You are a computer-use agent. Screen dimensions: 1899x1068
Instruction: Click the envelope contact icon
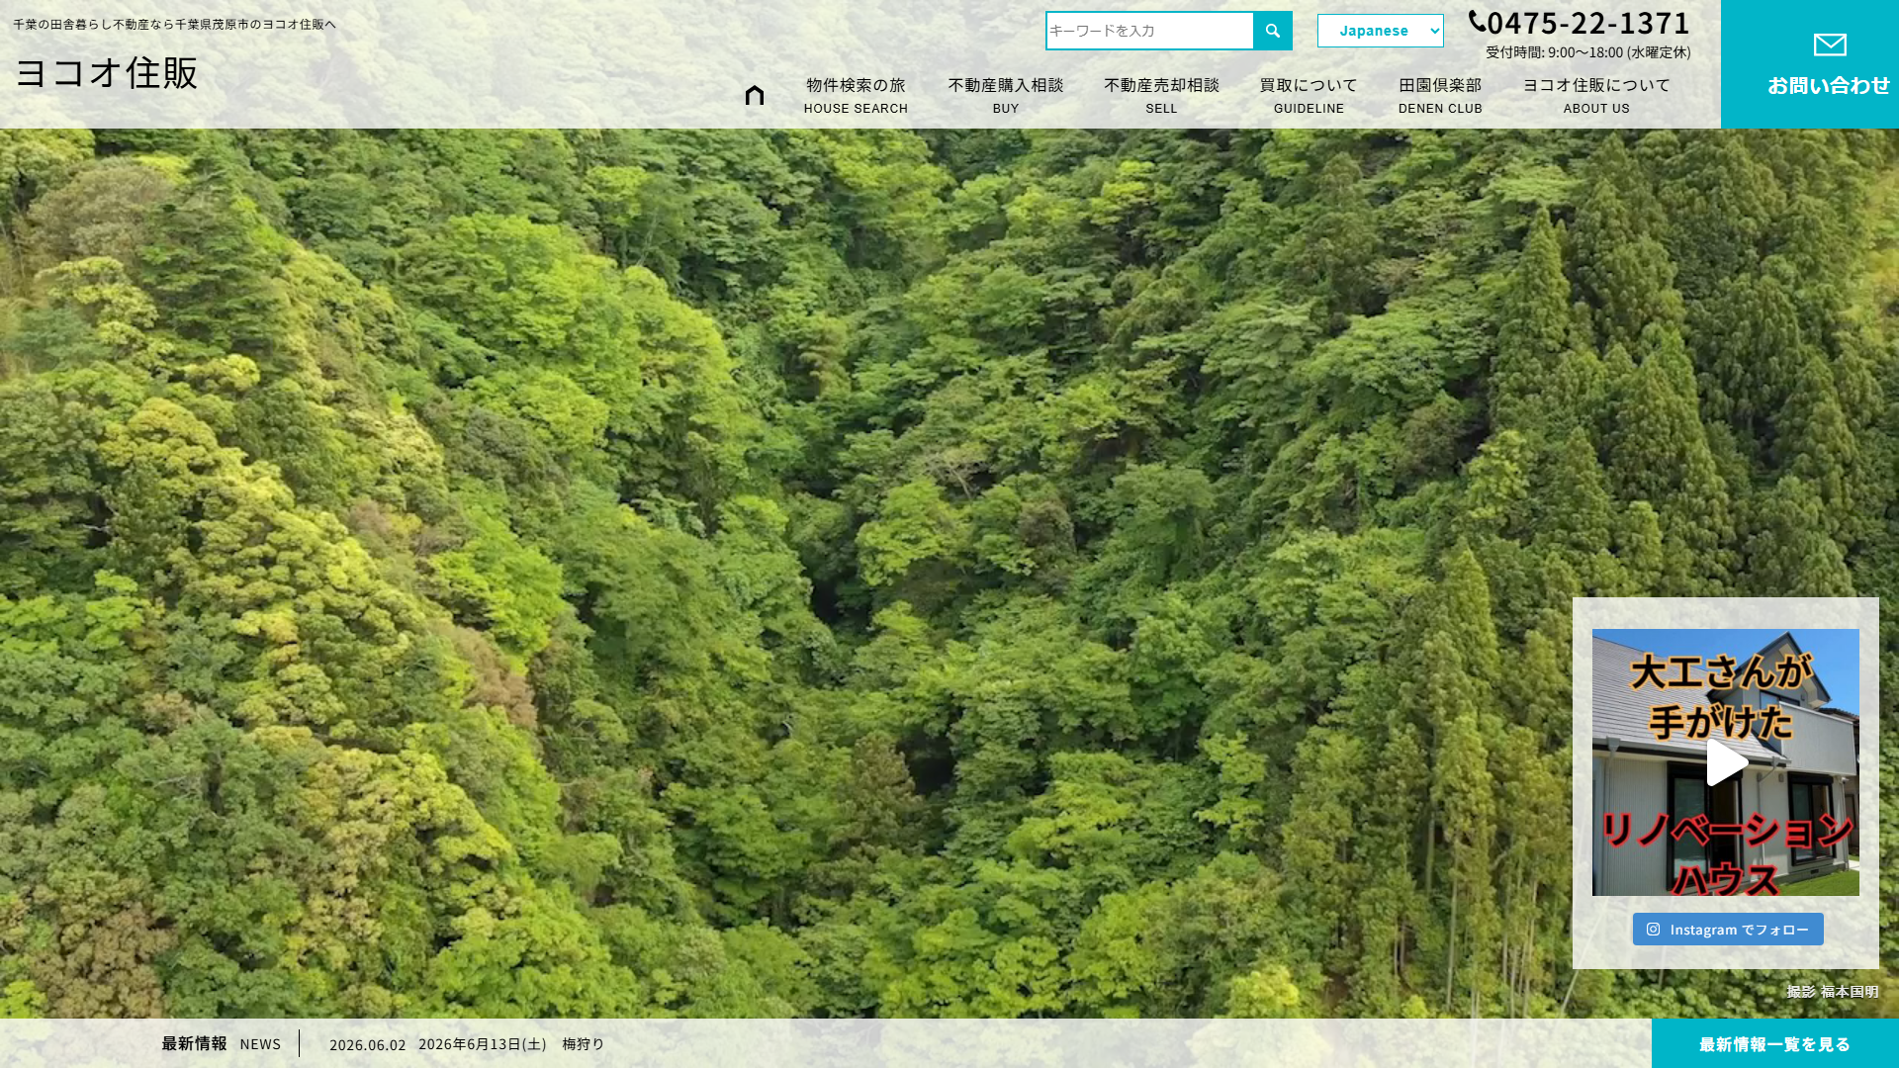[1830, 44]
